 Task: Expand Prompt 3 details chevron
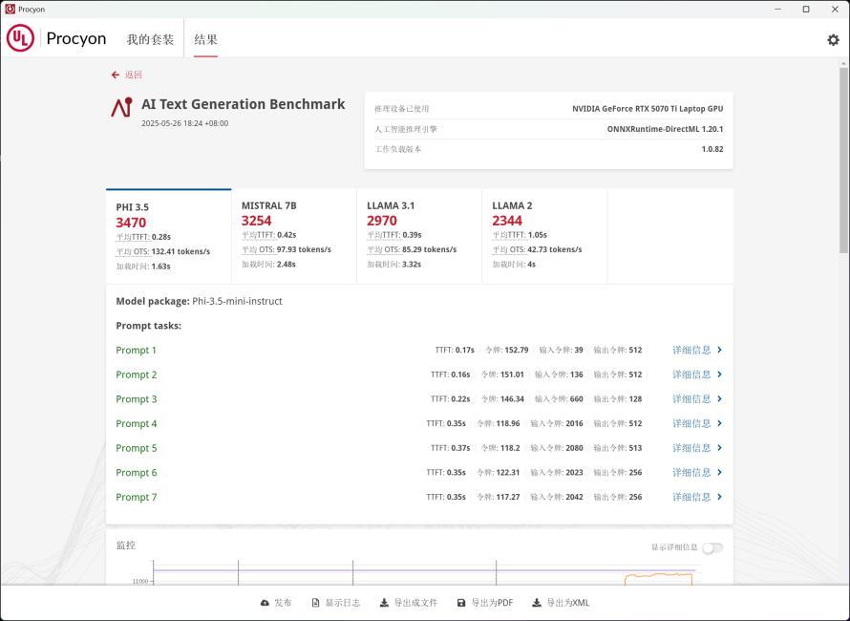tap(719, 398)
